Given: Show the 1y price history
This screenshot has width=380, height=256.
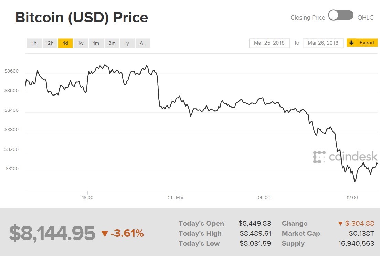Looking at the screenshot, I should click(x=127, y=43).
